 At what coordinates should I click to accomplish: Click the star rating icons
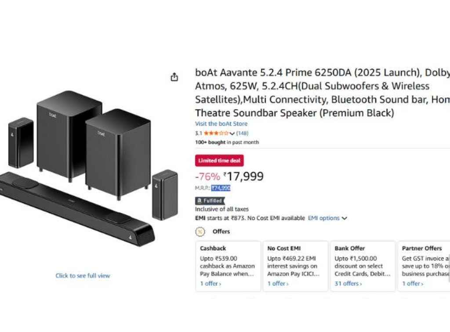(216, 133)
